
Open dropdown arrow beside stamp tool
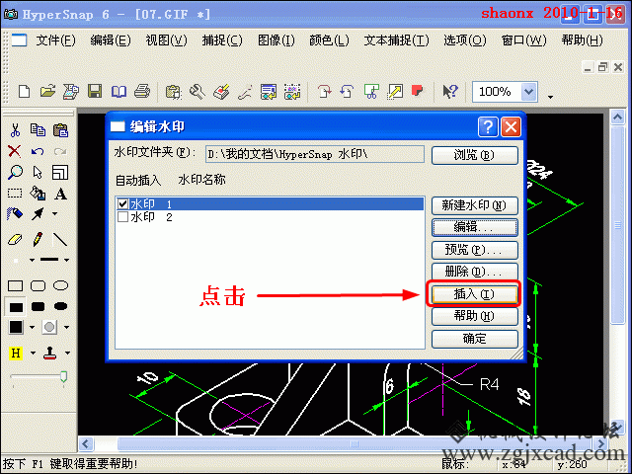(67, 354)
